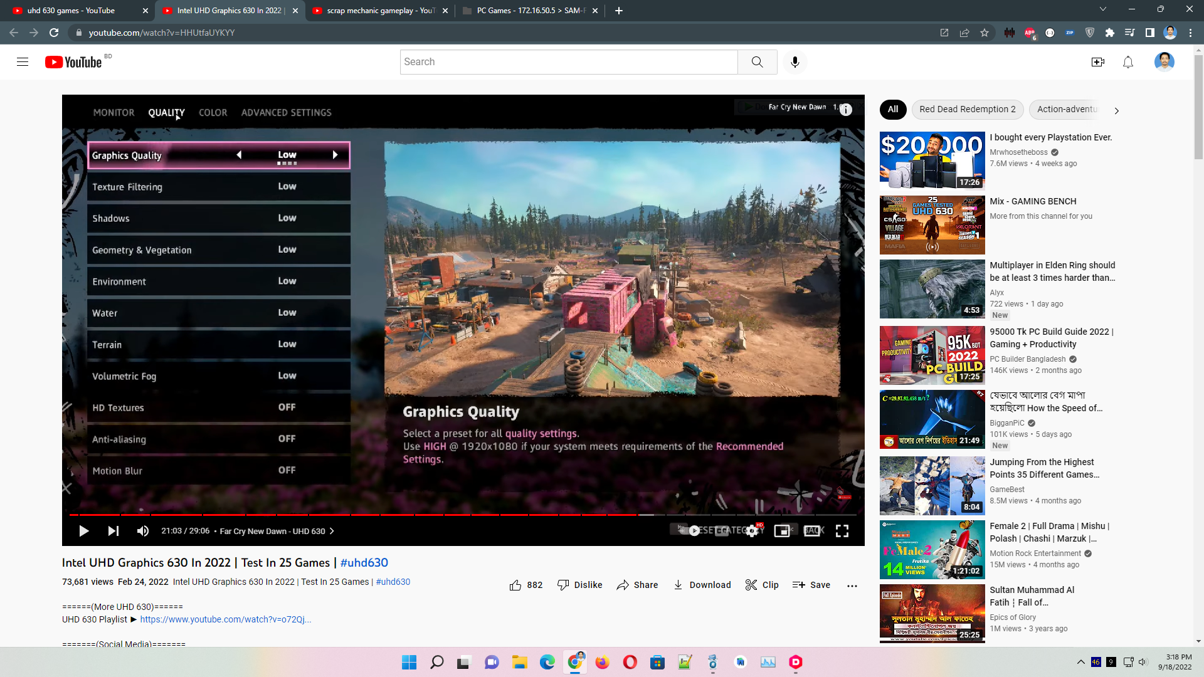Open Opera browser from taskbar

pos(630,662)
